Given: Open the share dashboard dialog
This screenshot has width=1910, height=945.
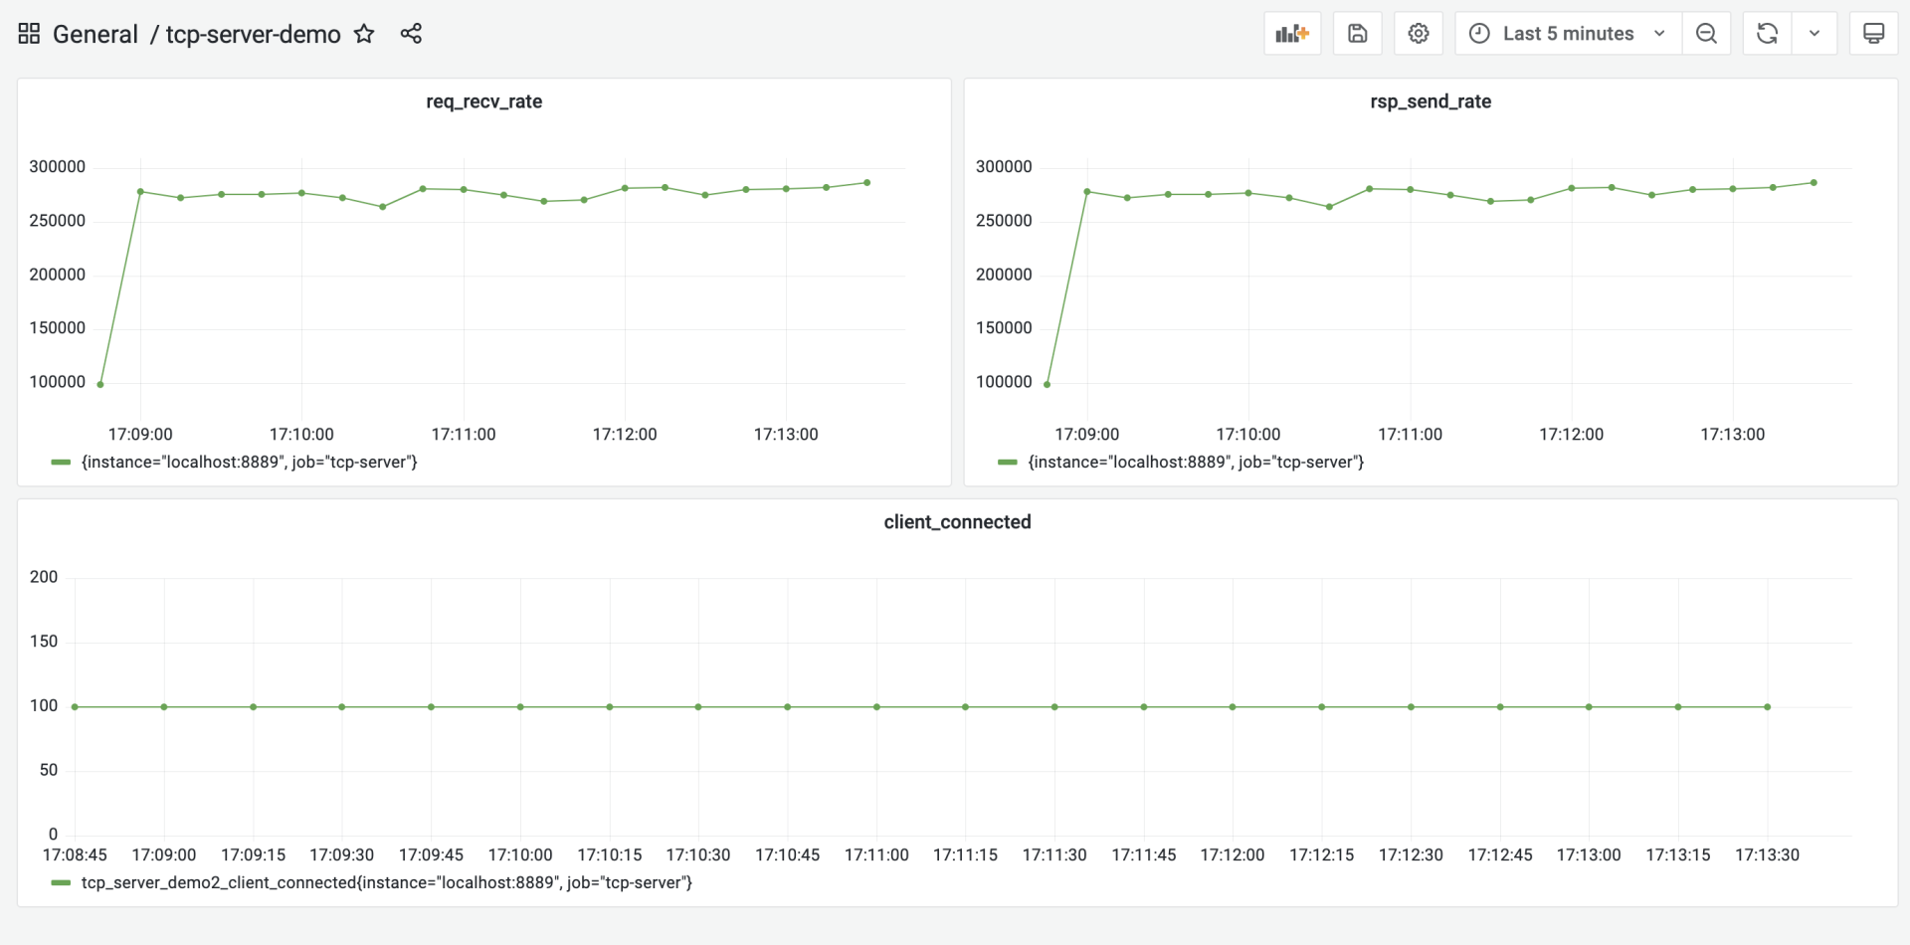Looking at the screenshot, I should click(411, 34).
